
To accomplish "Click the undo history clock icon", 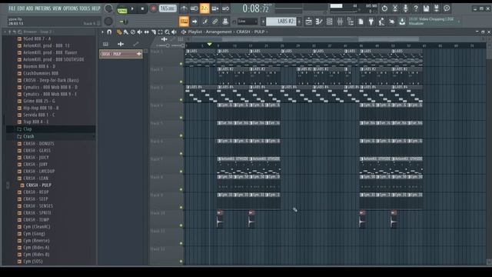I will [x=384, y=8].
